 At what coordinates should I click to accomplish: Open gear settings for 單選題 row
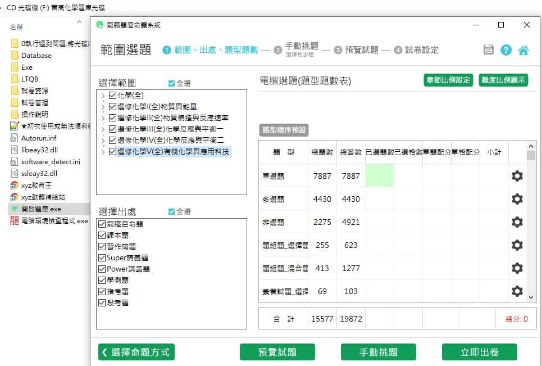pos(517,176)
